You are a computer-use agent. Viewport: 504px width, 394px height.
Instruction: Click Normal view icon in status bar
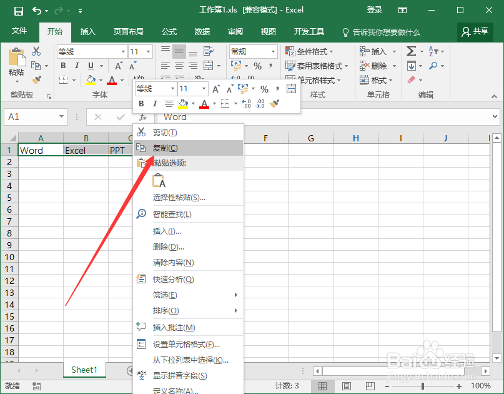click(322, 386)
